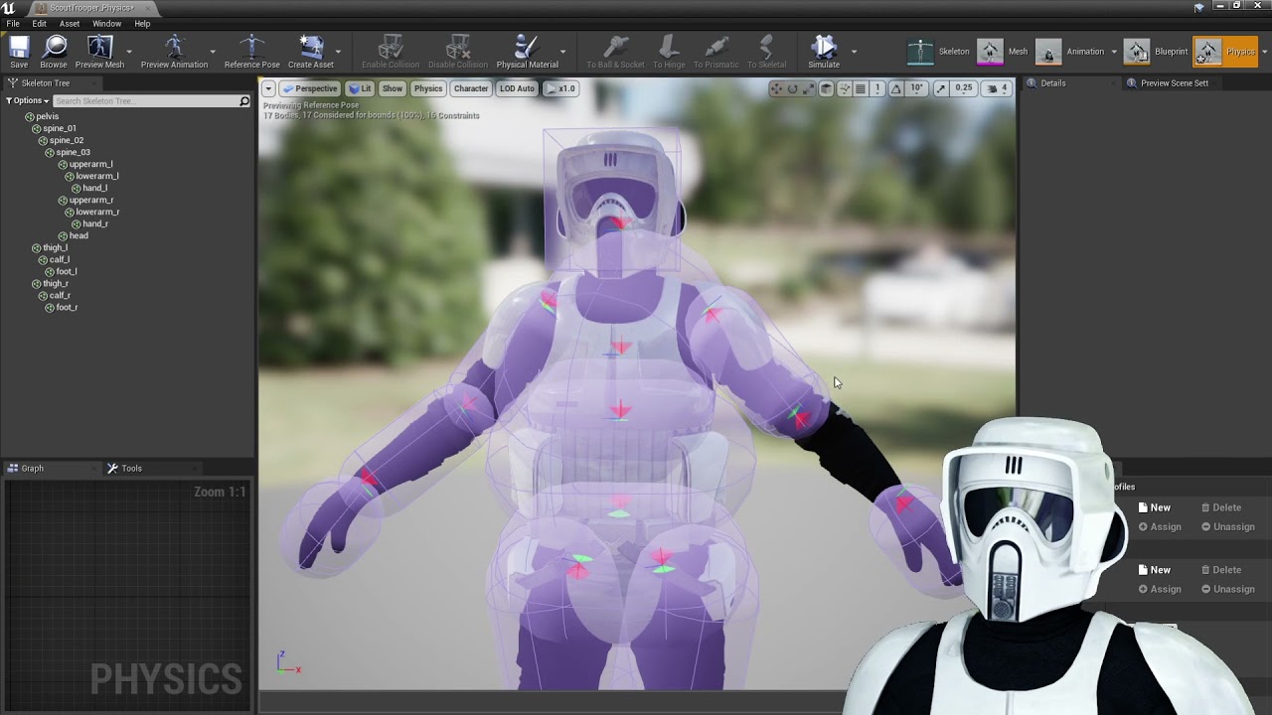Convert constraint To Hinge
The height and width of the screenshot is (715, 1272).
click(x=669, y=52)
